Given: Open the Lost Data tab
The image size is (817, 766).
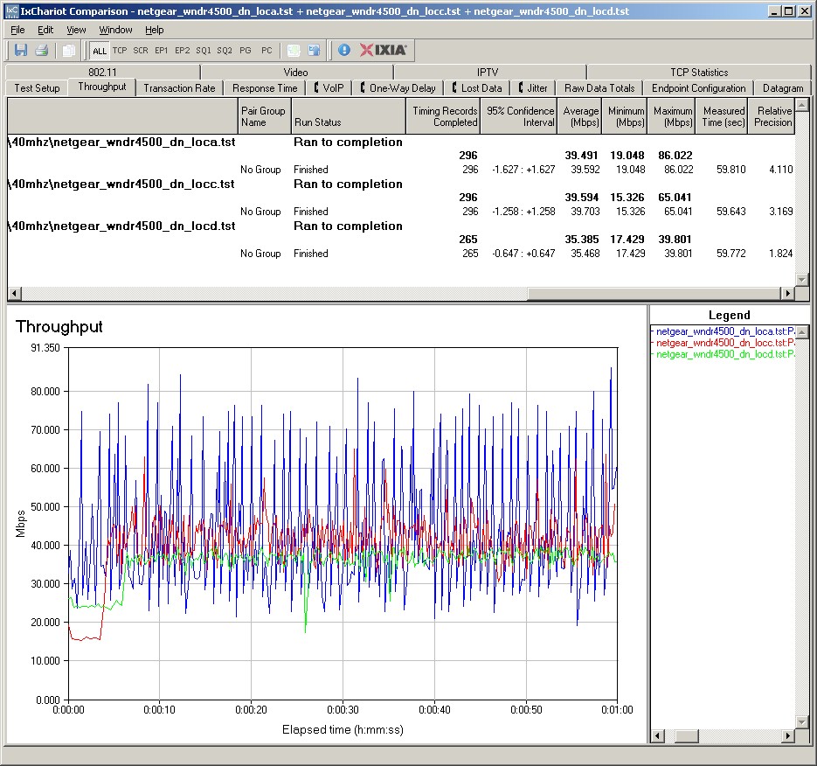Looking at the screenshot, I should coord(477,88).
